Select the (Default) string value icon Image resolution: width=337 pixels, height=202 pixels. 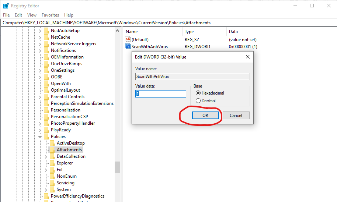click(128, 39)
